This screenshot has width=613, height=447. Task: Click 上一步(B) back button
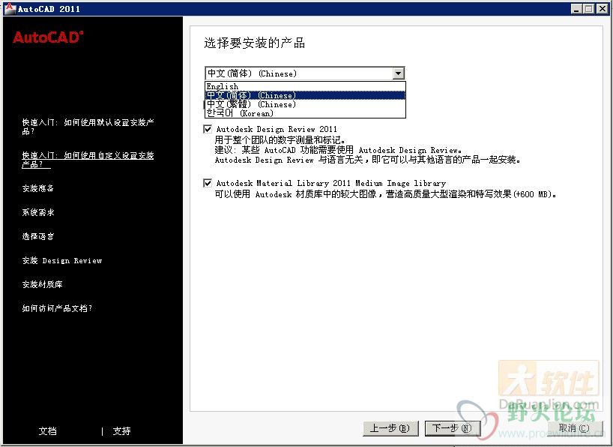tap(390, 428)
